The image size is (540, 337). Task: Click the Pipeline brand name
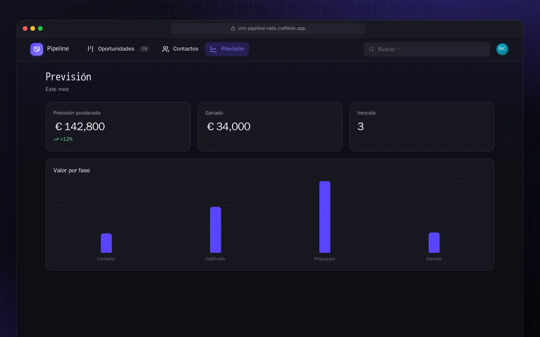(x=58, y=49)
